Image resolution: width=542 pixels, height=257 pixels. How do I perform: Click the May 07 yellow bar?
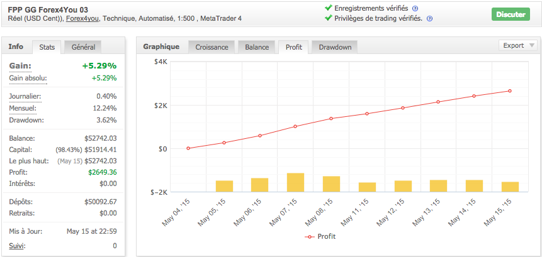(296, 182)
